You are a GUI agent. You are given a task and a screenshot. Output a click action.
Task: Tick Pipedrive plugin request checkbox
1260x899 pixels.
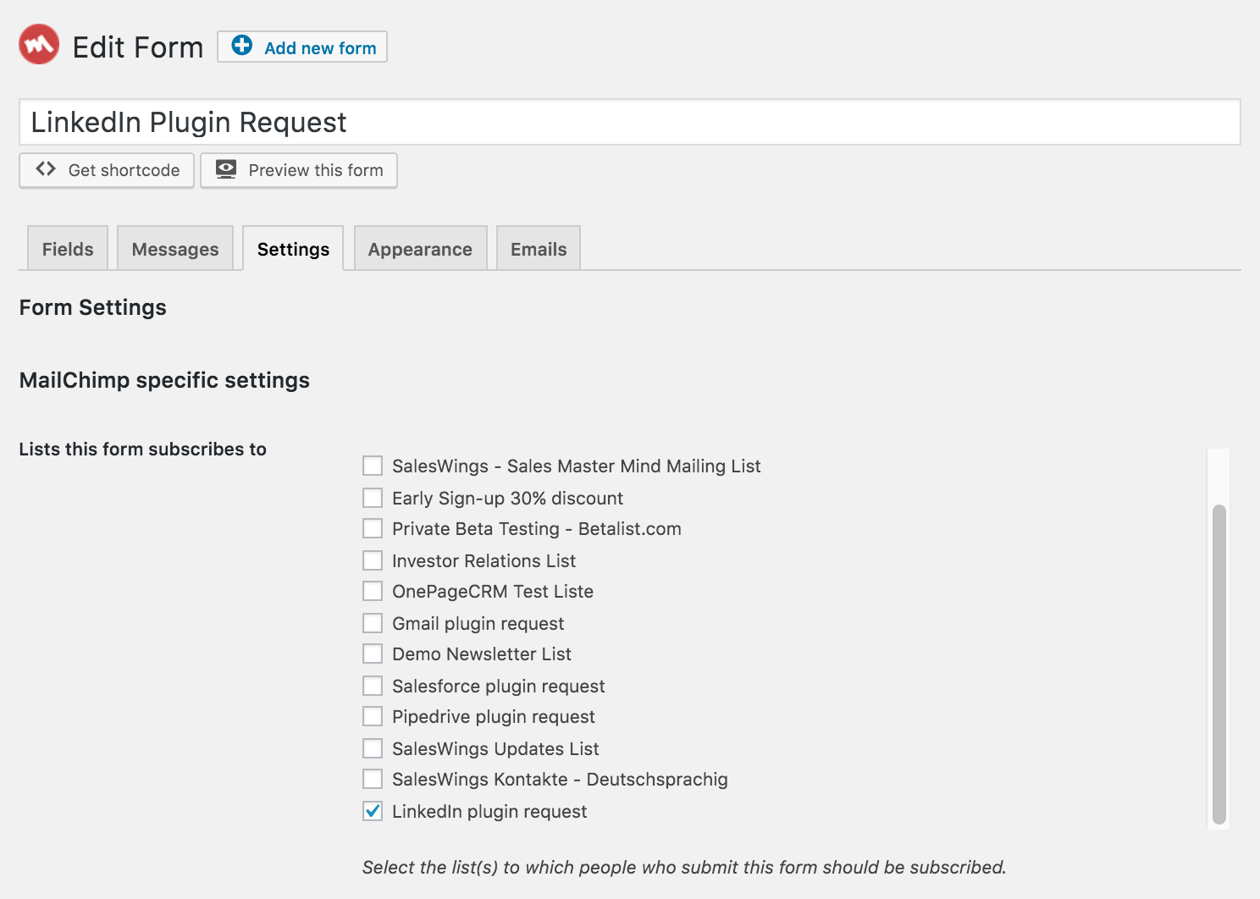(x=373, y=716)
